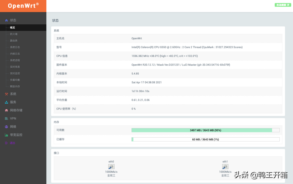Click the 运行时间 row label
293x184 pixels.
[62, 91]
